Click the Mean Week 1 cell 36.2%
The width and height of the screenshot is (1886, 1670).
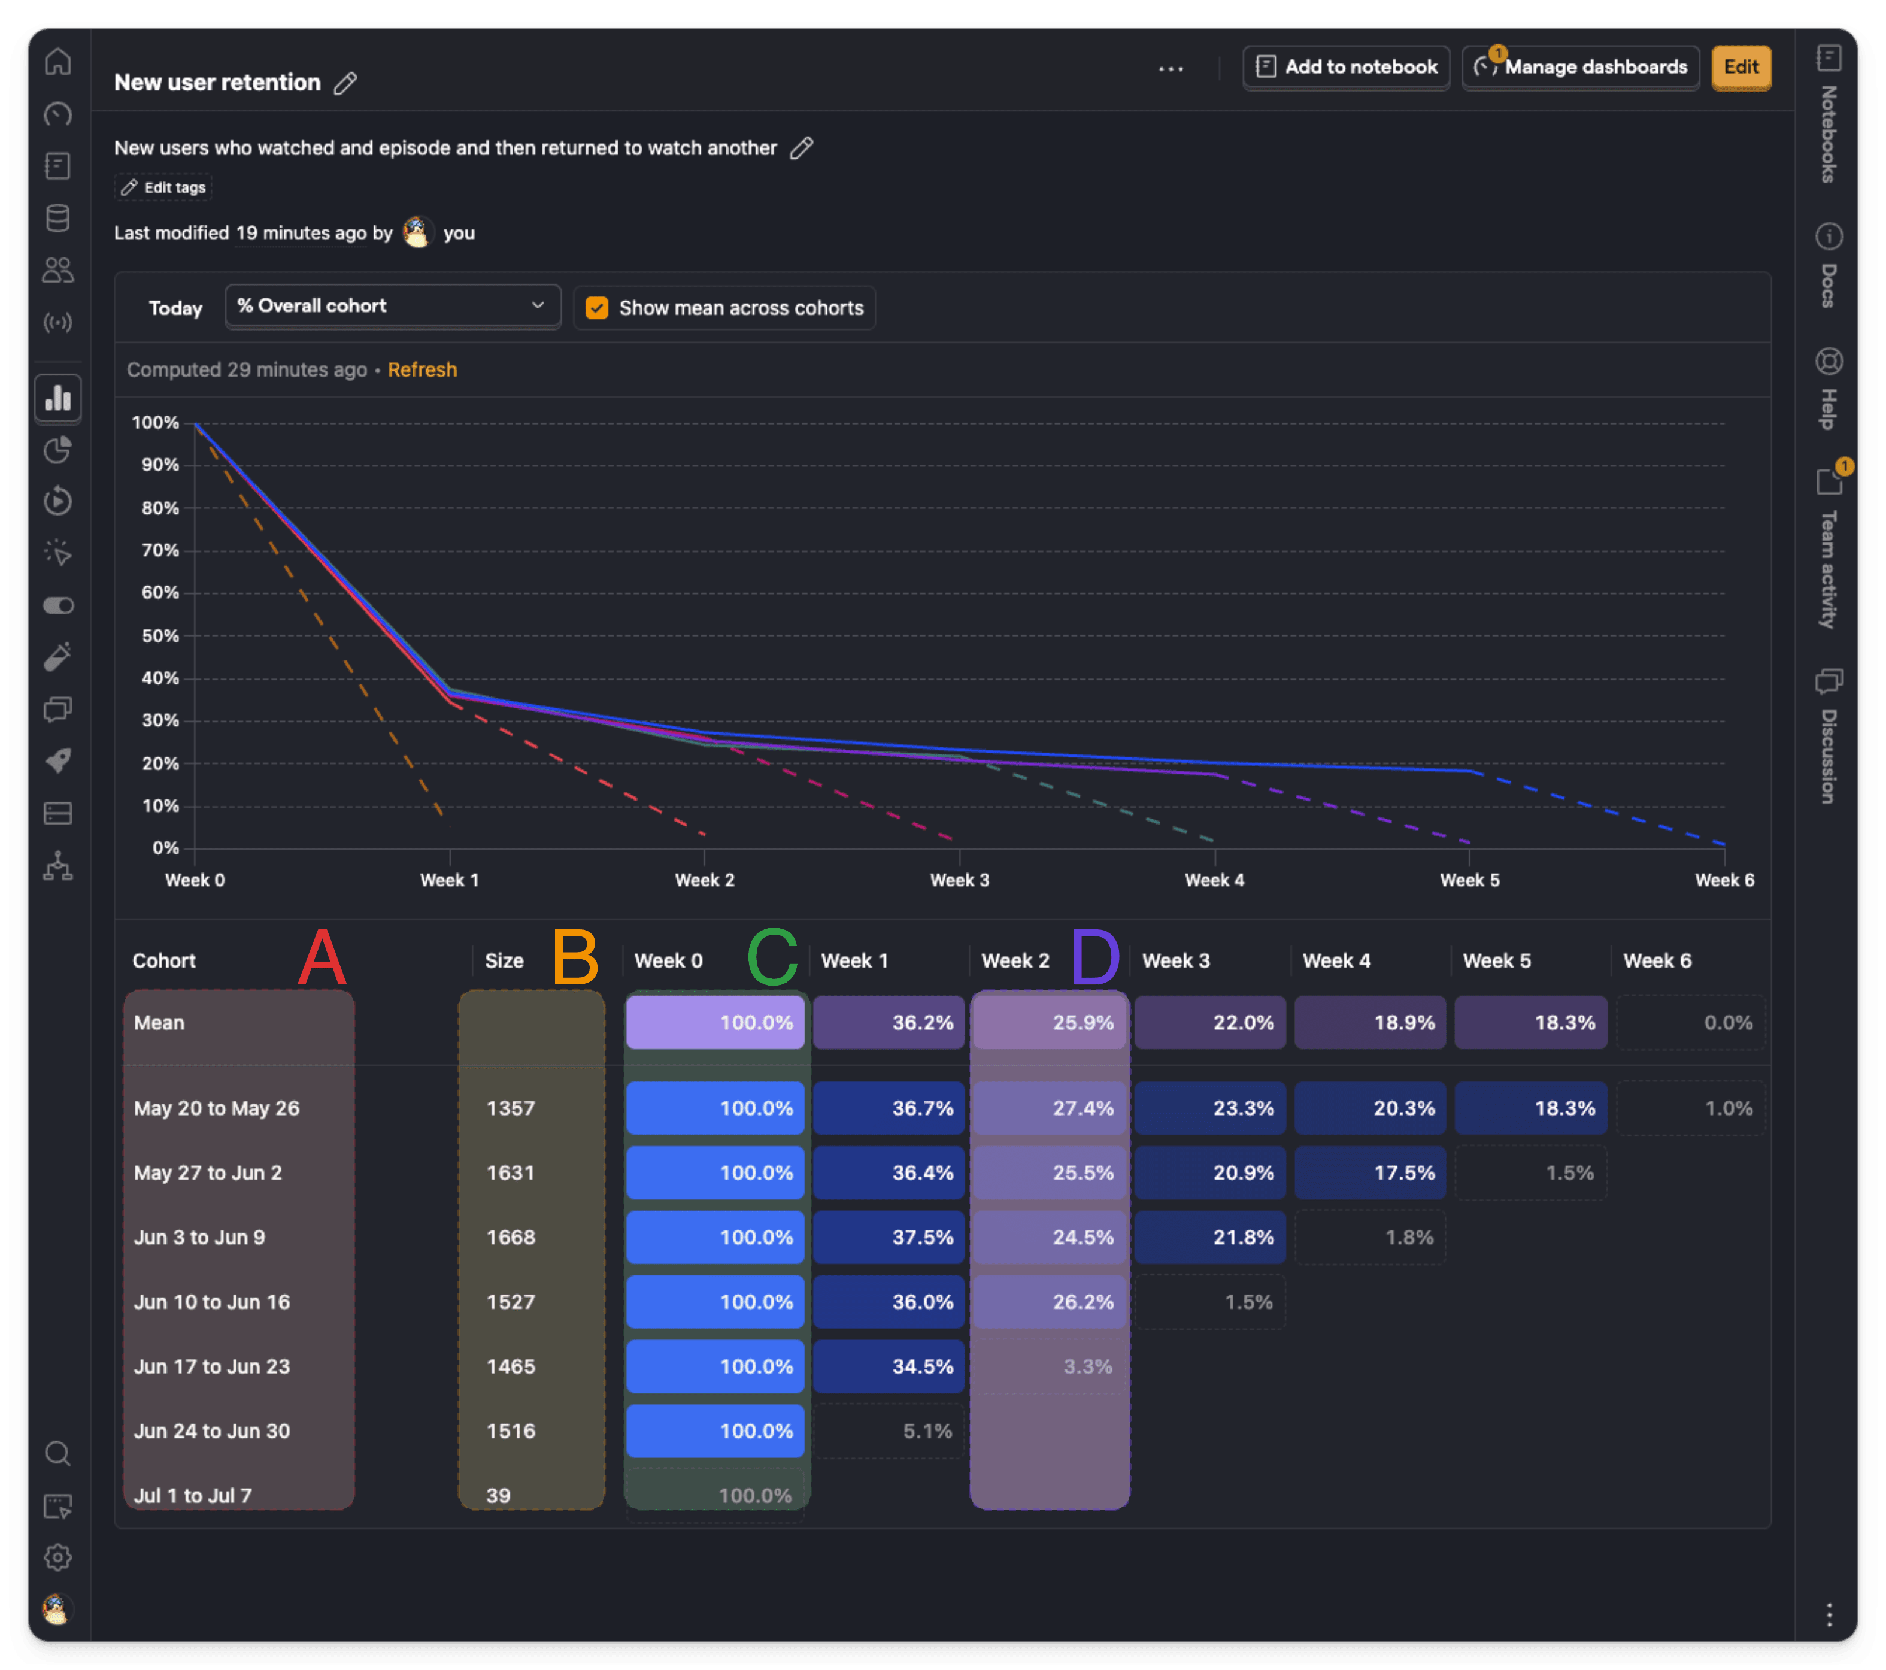pyautogui.click(x=889, y=1022)
